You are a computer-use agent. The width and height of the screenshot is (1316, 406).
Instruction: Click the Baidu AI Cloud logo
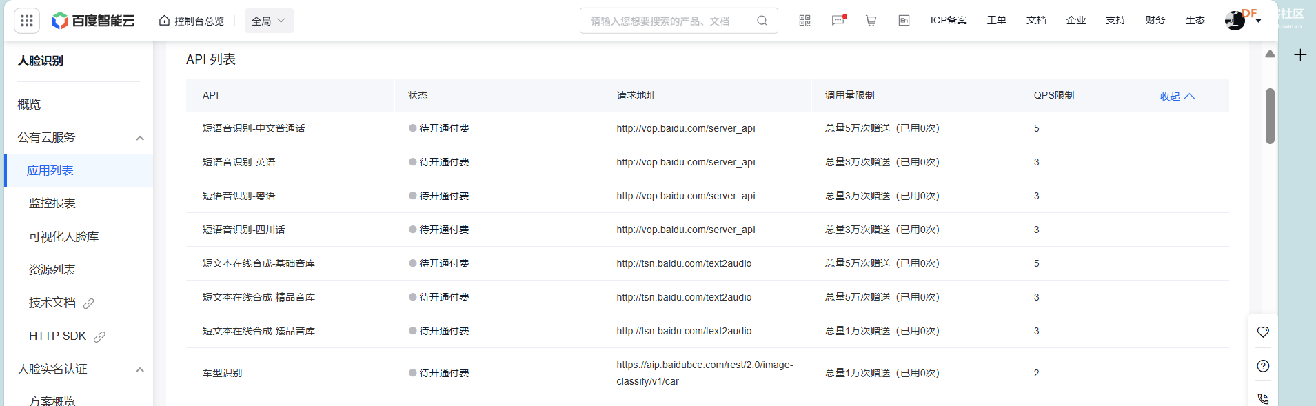click(x=93, y=21)
